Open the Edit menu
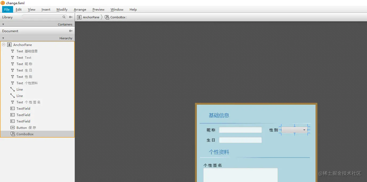 pyautogui.click(x=19, y=10)
